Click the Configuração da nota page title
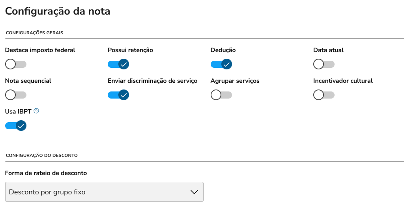 click(58, 11)
